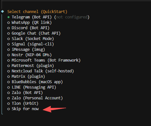Screen dimensions: 151x126
Task: Select Nostr (NIP-04 DMs) option
Action: 30,55
